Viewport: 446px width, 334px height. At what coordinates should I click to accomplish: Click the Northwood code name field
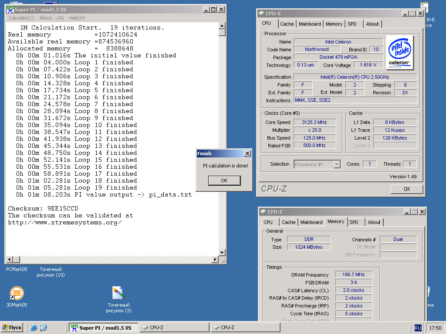click(317, 50)
